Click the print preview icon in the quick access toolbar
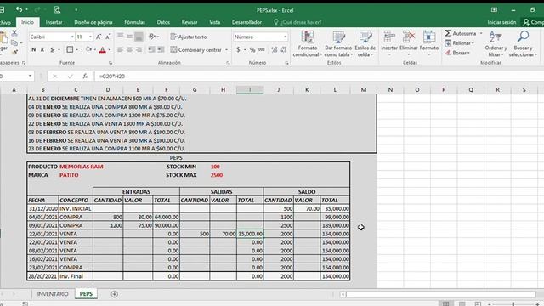 point(57,9)
